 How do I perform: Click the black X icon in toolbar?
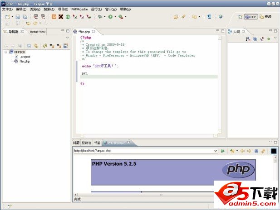(61, 17)
